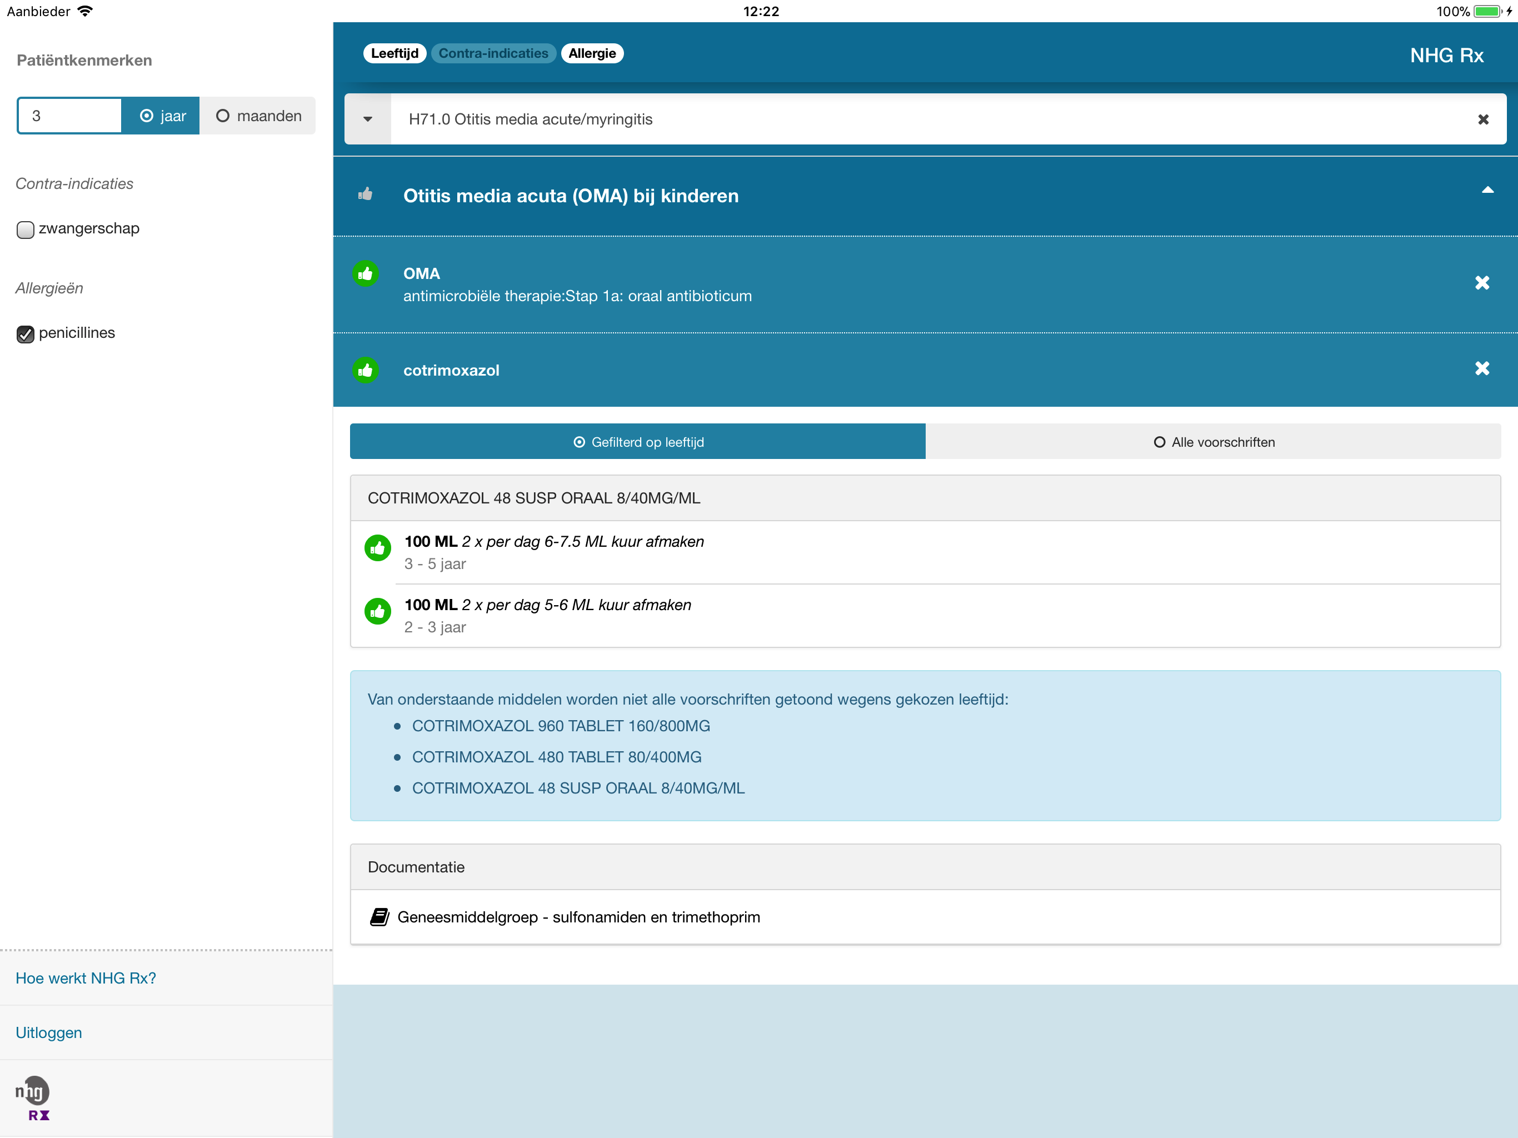Open Hoe werkt NHG Rx? link
1518x1138 pixels.
(x=86, y=978)
